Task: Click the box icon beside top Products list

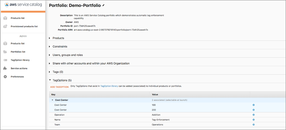Action: [x=5, y=18]
